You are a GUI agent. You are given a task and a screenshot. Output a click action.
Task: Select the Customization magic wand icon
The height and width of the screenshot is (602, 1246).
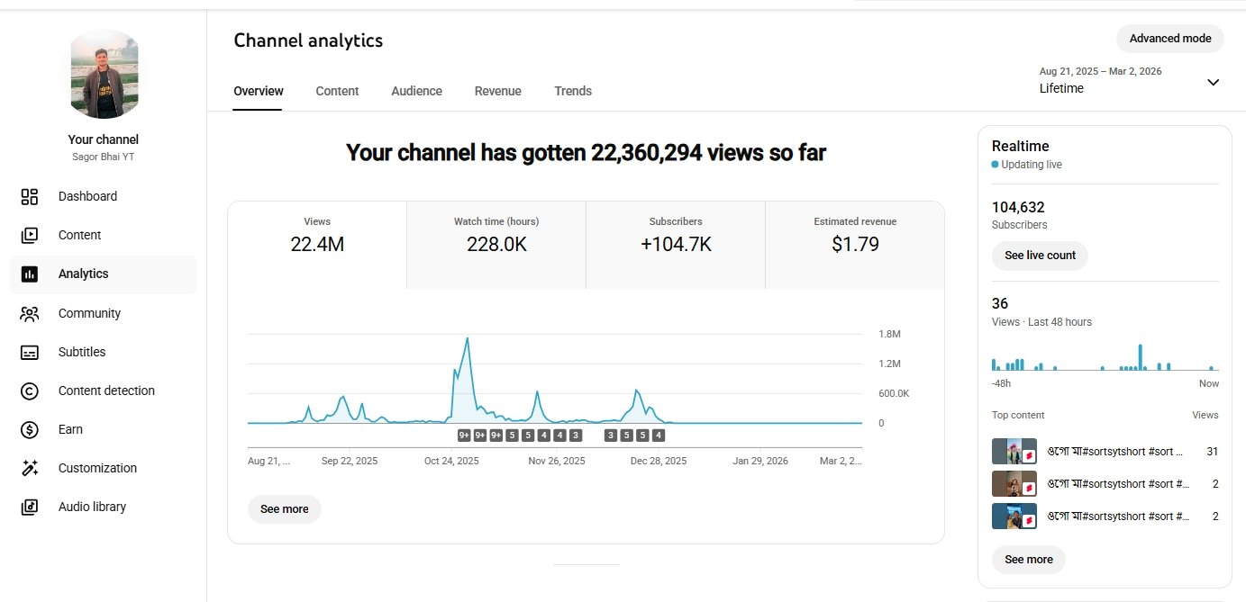point(30,469)
